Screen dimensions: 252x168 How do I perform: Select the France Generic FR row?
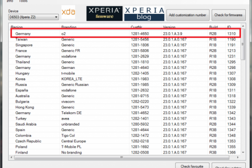pos(125,51)
